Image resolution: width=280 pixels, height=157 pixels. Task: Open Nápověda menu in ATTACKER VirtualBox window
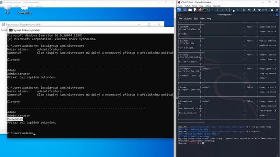pyautogui.click(x=217, y=6)
